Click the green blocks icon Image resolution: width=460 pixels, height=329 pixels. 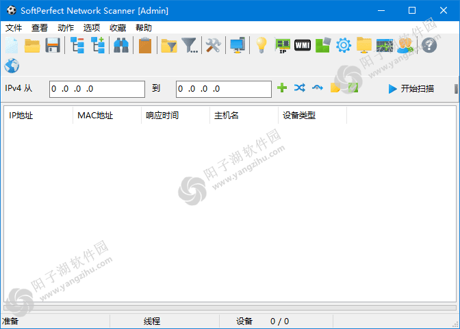[323, 45]
